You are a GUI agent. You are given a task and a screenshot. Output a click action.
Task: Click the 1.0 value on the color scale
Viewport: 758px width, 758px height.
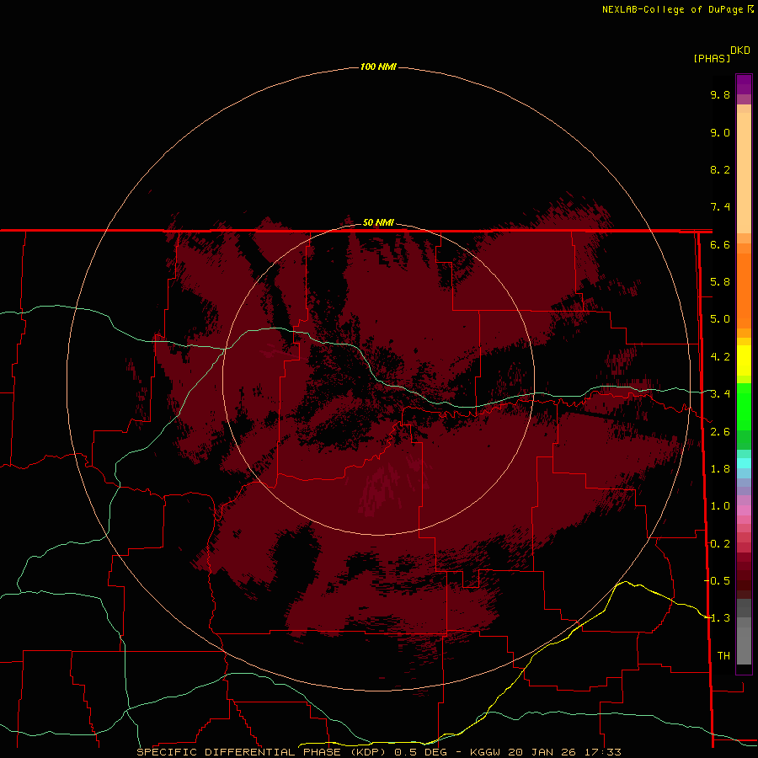pyautogui.click(x=720, y=506)
